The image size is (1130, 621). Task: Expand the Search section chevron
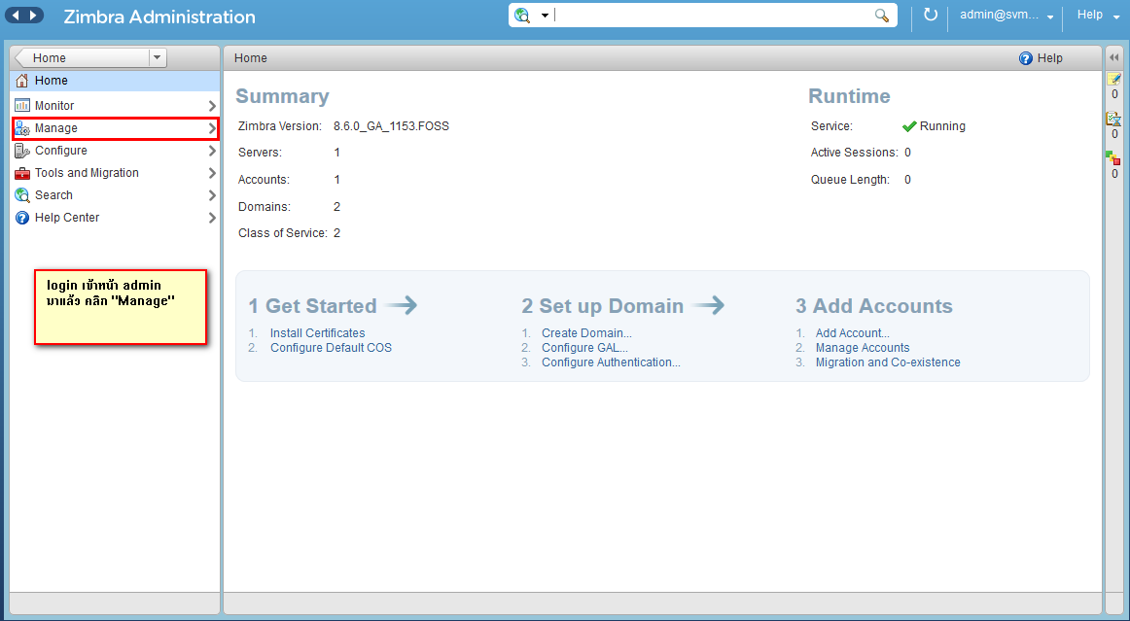(x=212, y=195)
